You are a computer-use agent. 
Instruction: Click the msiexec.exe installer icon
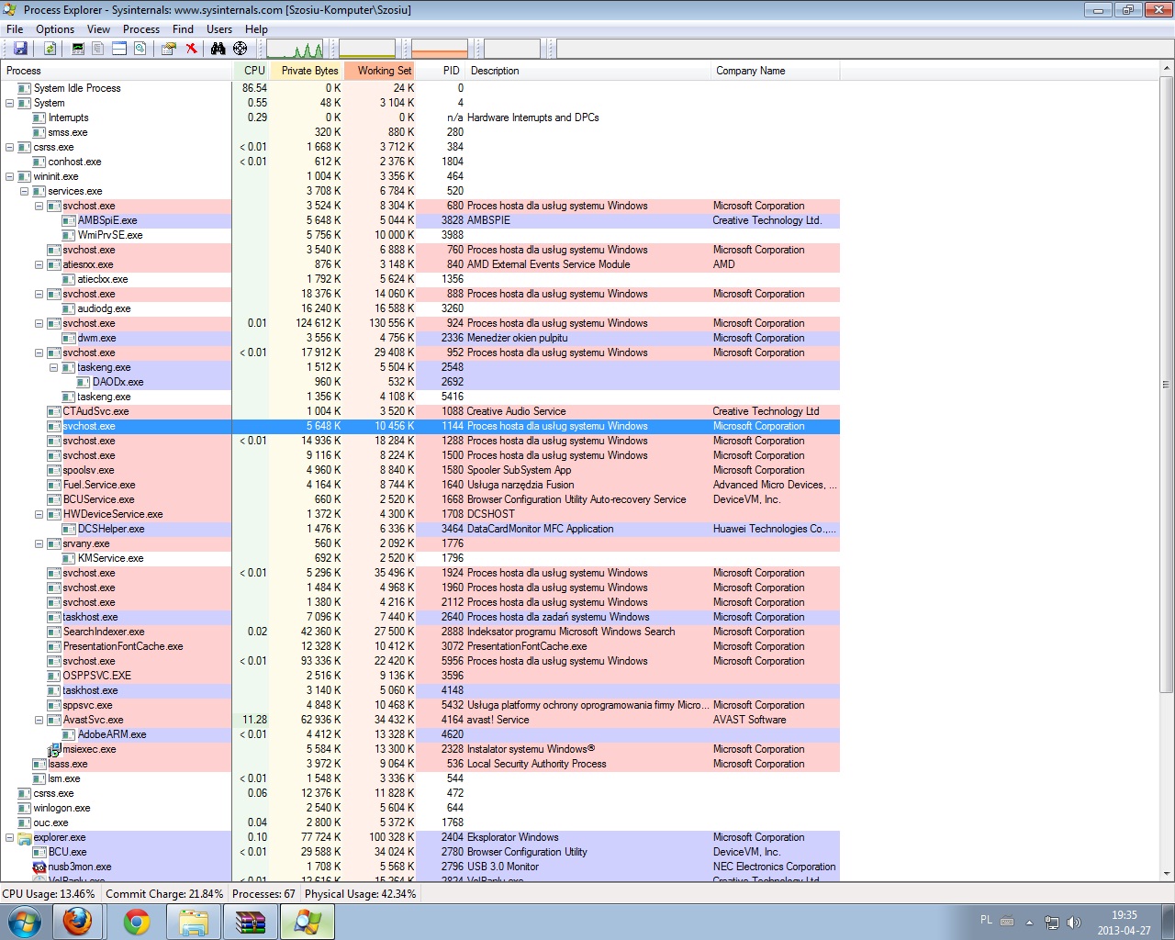click(54, 750)
